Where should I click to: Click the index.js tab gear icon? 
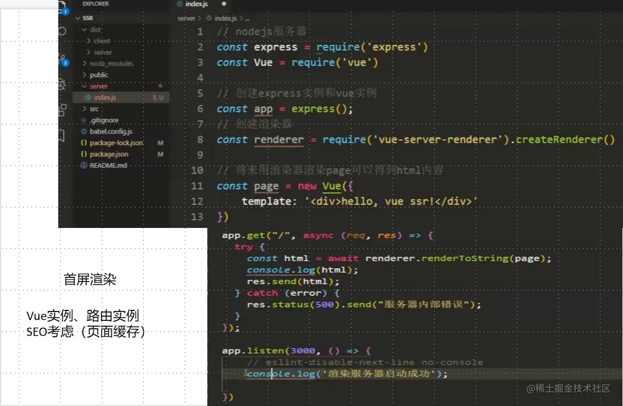pyautogui.click(x=179, y=4)
